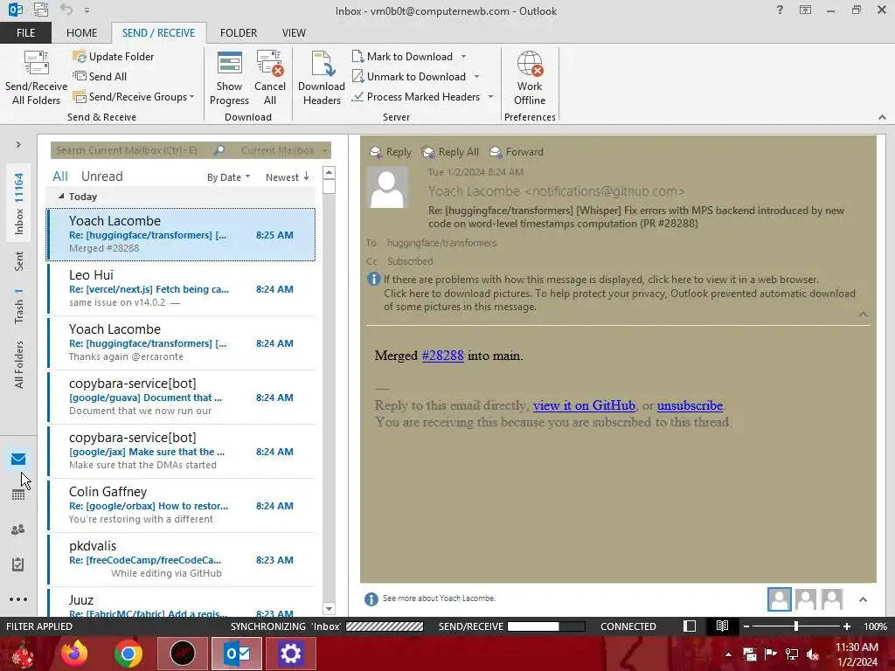Image resolution: width=895 pixels, height=671 pixels.
Task: Open Send/Receive Groups dropdown
Action: [x=134, y=97]
